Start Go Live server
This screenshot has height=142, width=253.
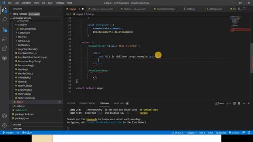coord(234,133)
